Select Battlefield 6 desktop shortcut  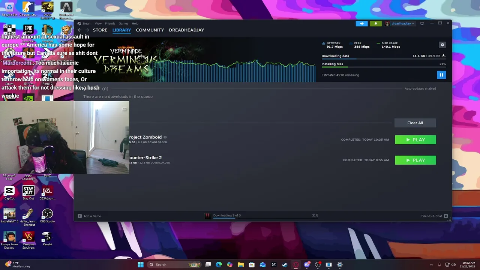[x=9, y=216]
